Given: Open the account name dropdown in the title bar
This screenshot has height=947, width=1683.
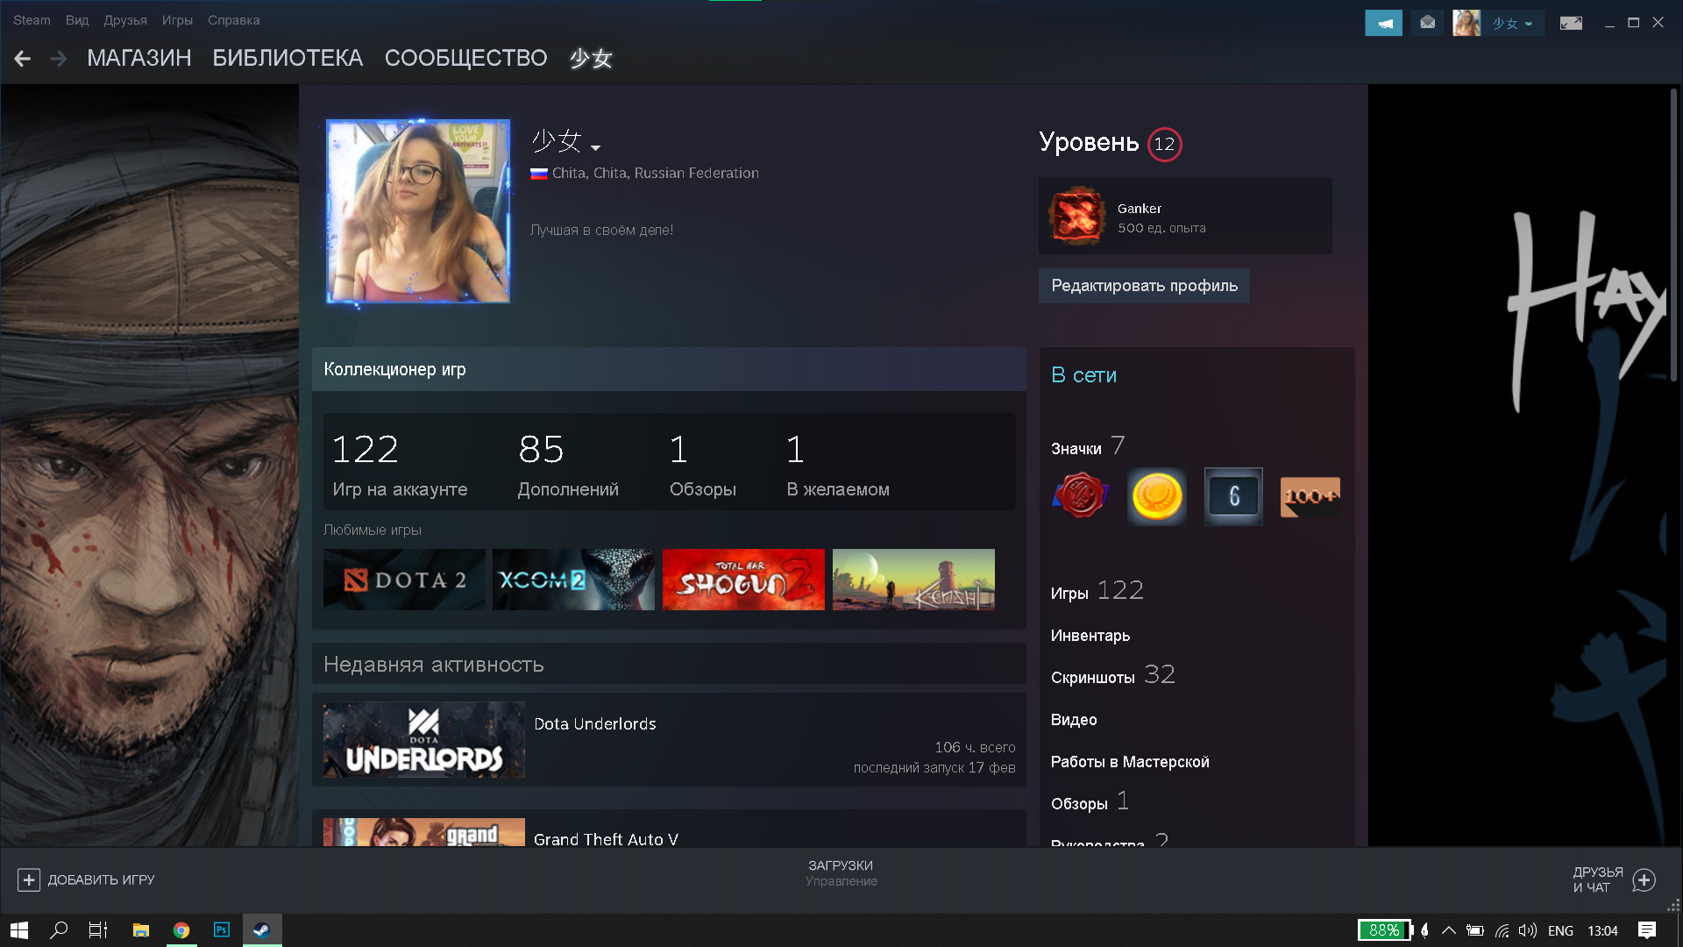Looking at the screenshot, I should (1513, 24).
